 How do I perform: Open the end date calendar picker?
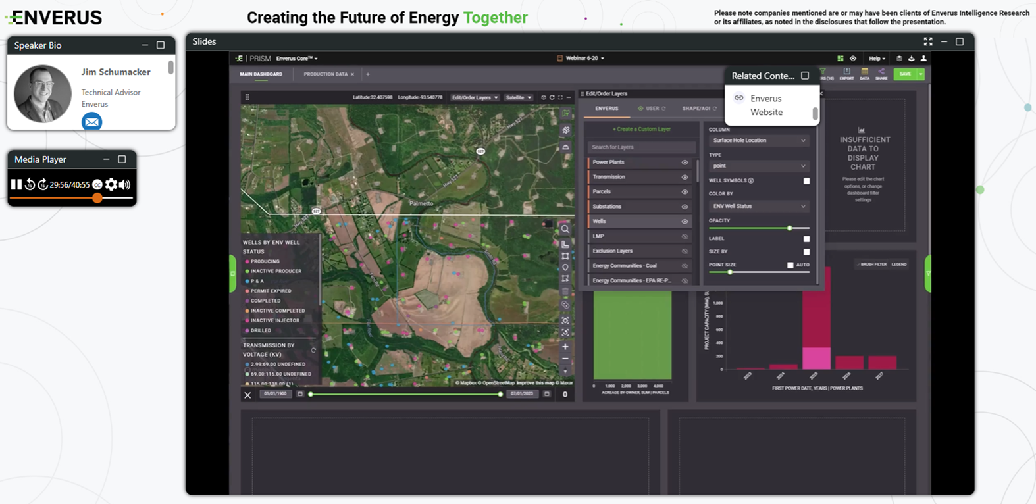point(546,394)
